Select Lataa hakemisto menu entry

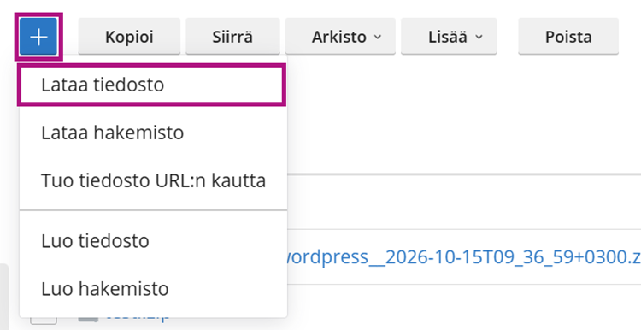click(x=153, y=133)
